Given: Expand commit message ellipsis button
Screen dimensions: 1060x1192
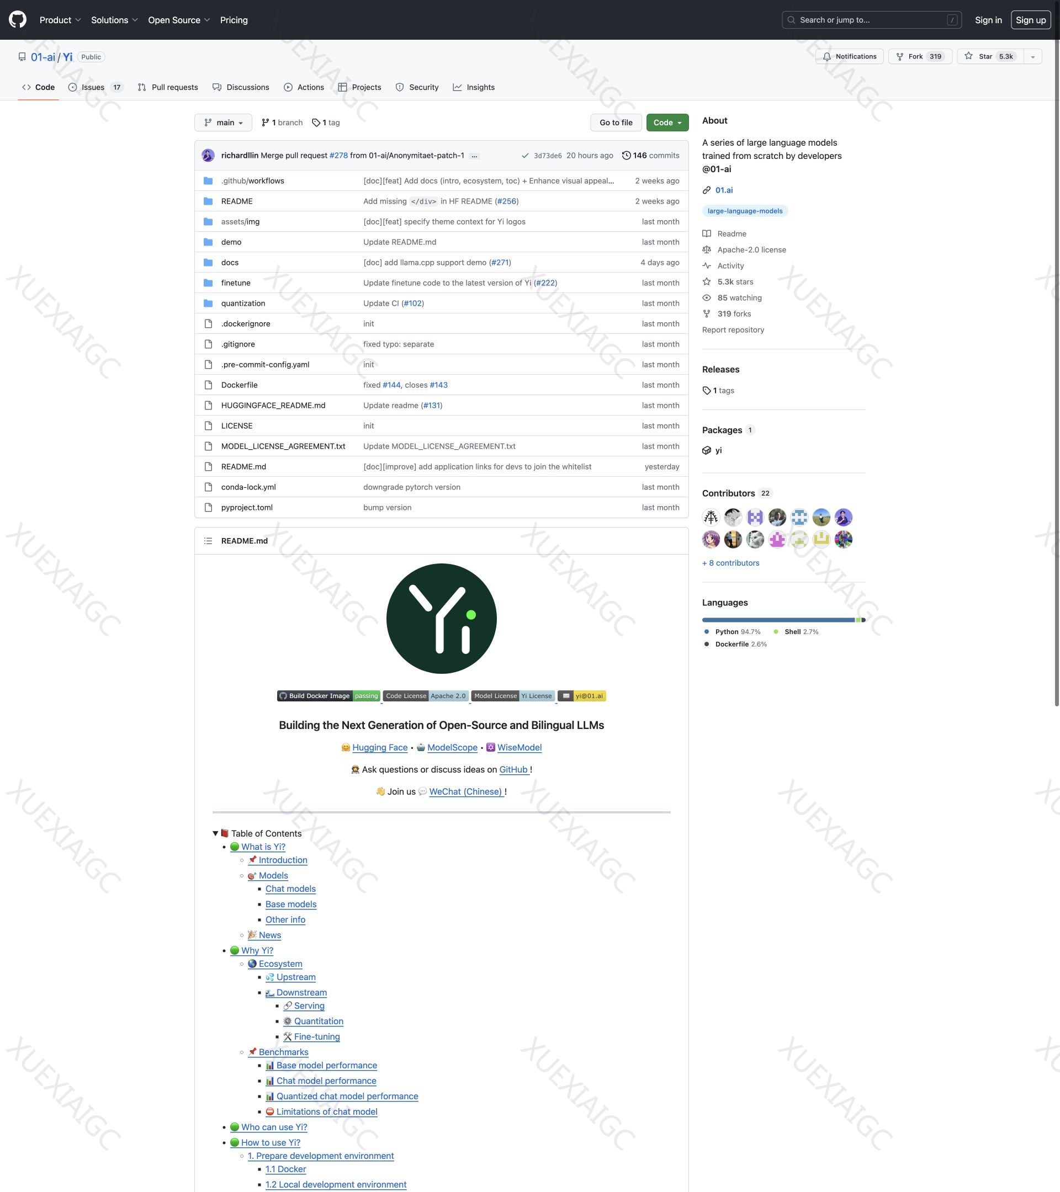Looking at the screenshot, I should pos(474,156).
